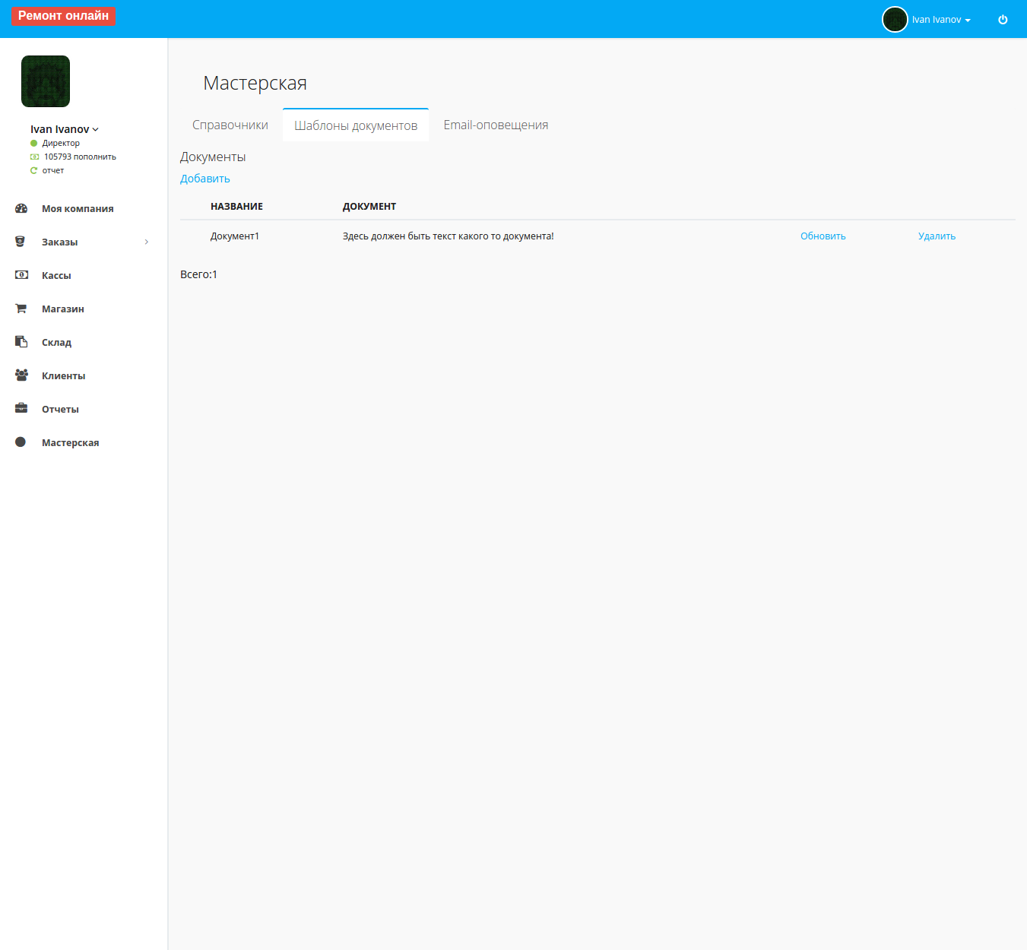Image resolution: width=1027 pixels, height=950 pixels.
Task: Click the пополнить balance link
Action: click(95, 157)
